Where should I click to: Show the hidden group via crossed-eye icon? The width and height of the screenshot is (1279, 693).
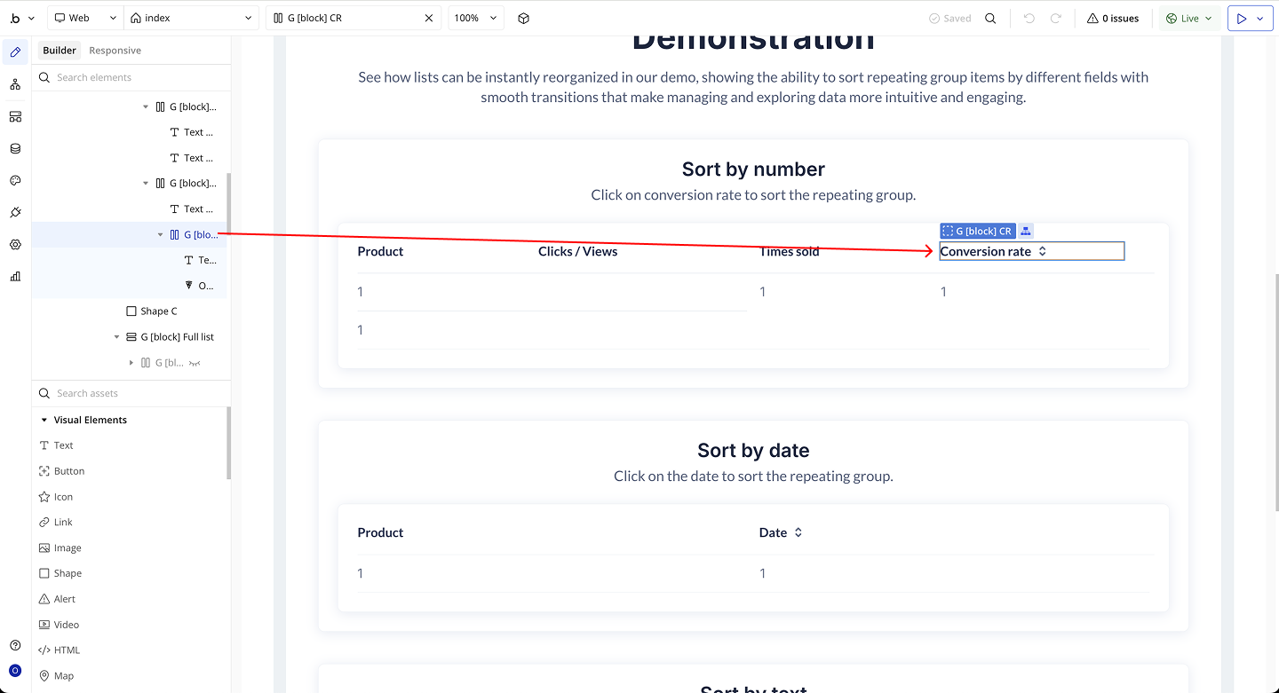[195, 363]
